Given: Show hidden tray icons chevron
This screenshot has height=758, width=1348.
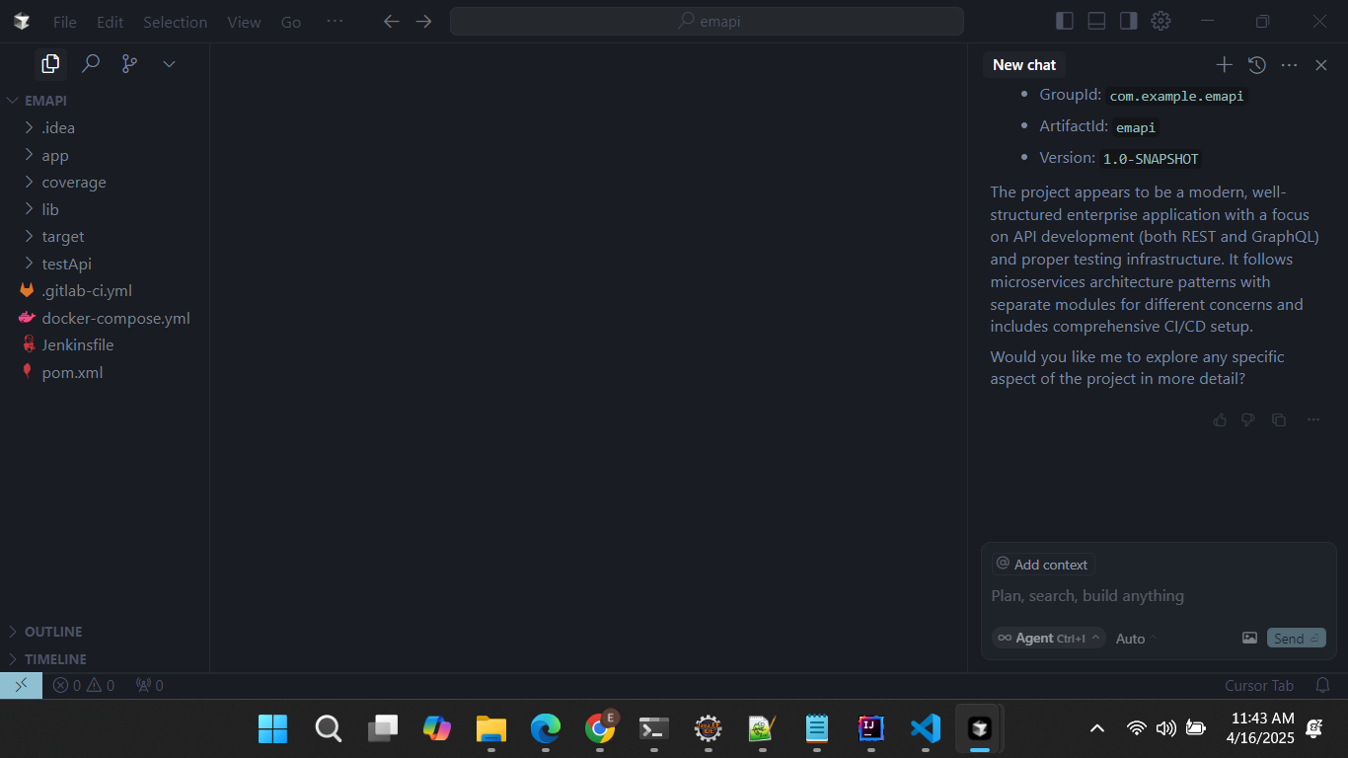Looking at the screenshot, I should pos(1096,728).
